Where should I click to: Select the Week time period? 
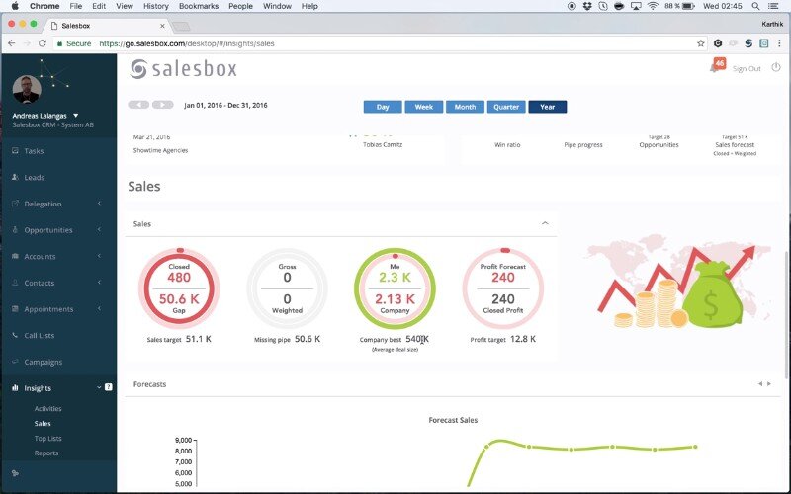(x=423, y=107)
